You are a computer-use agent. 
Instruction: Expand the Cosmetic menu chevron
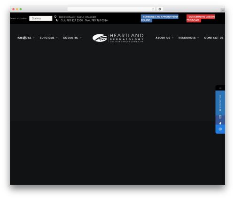(81, 38)
